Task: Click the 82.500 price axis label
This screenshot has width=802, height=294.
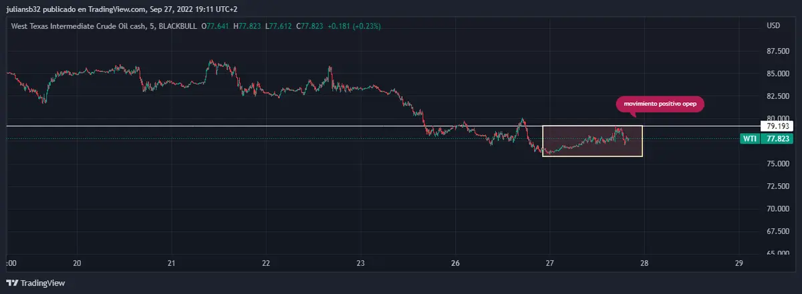Action: tap(777, 96)
